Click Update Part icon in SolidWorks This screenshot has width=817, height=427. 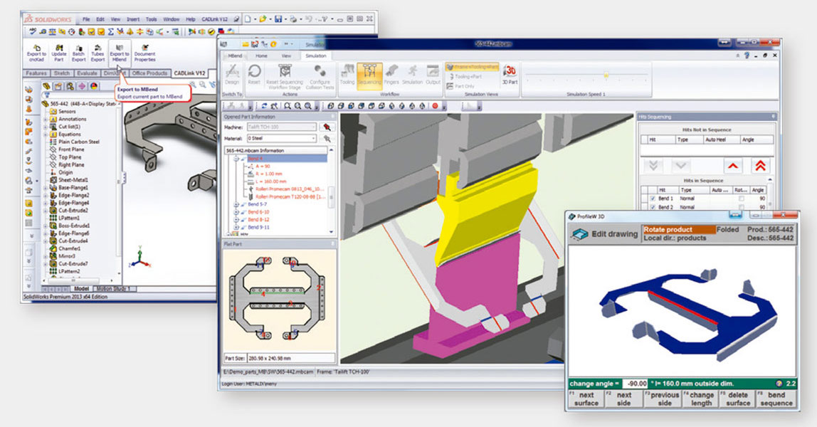(59, 53)
